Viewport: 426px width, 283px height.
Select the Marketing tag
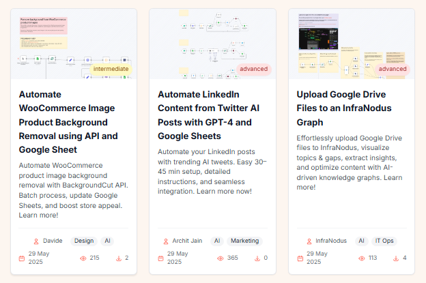[245, 241]
